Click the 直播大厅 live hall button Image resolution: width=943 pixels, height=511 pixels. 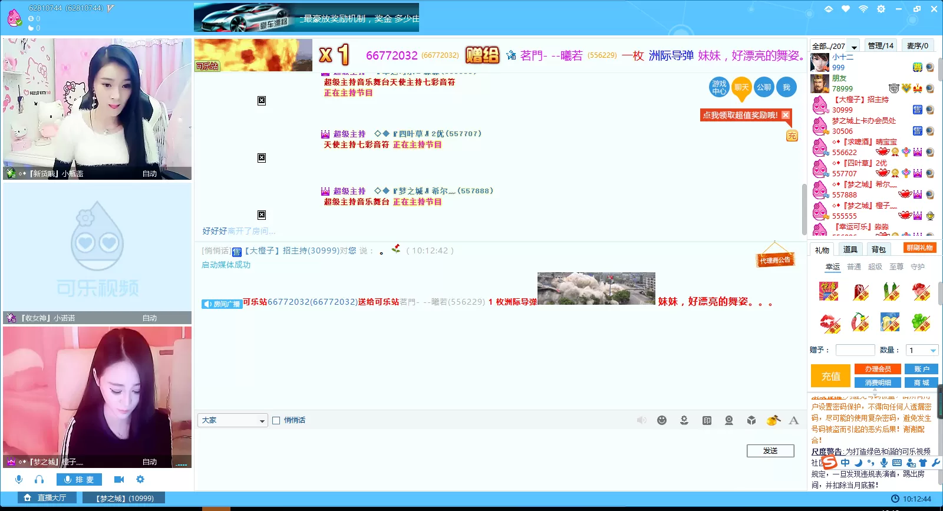coord(47,498)
